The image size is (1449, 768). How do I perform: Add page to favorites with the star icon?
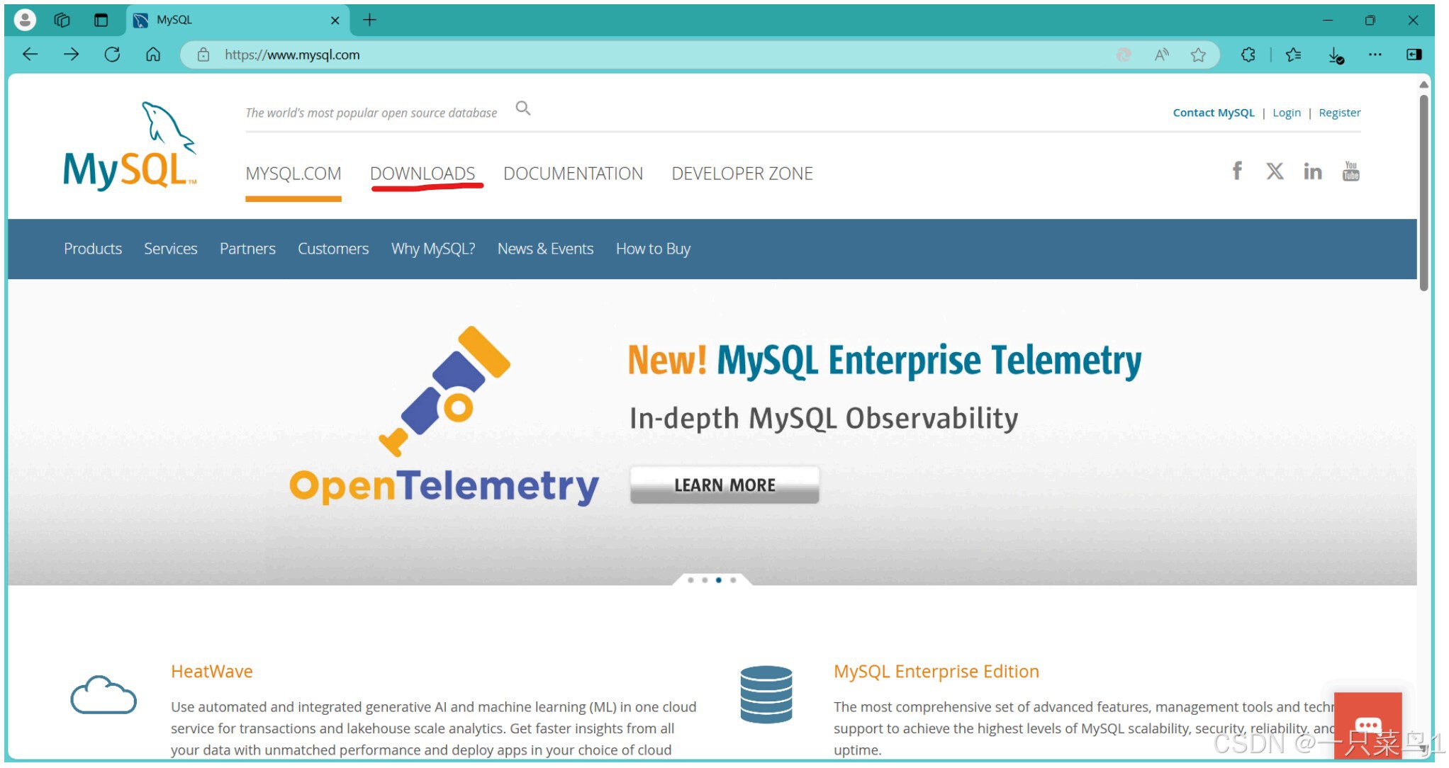coord(1198,55)
